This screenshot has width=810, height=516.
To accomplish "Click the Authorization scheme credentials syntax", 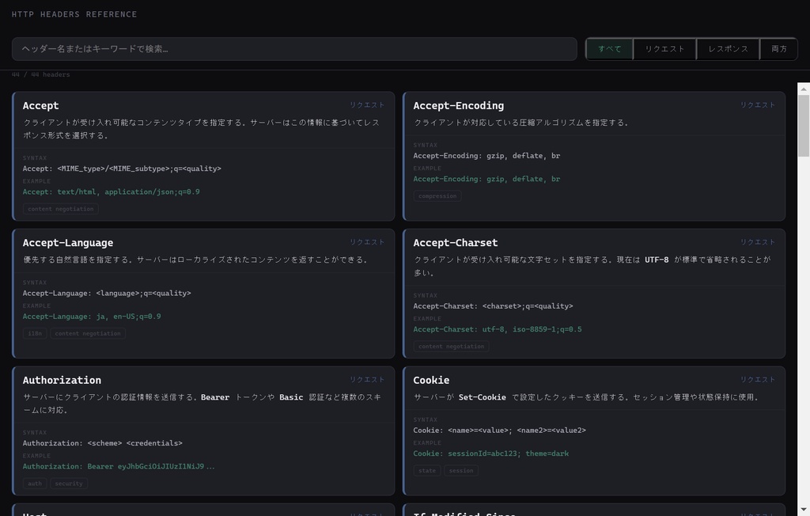I will [102, 443].
